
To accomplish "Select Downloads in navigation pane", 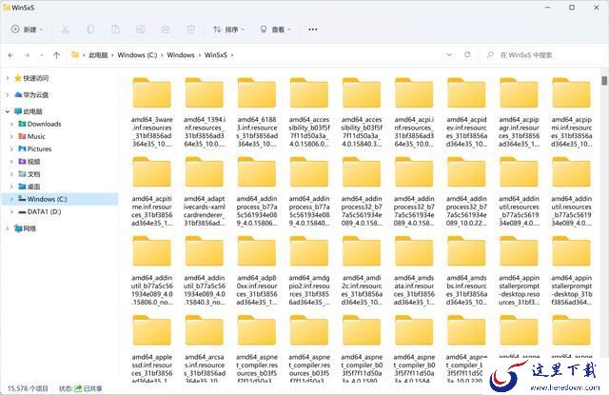I will [x=44, y=125].
